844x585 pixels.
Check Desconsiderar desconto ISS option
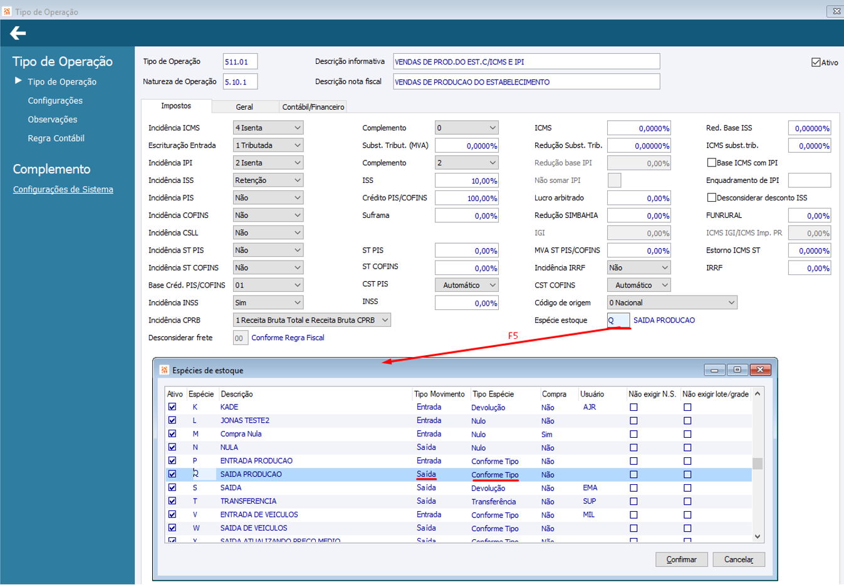tap(711, 198)
